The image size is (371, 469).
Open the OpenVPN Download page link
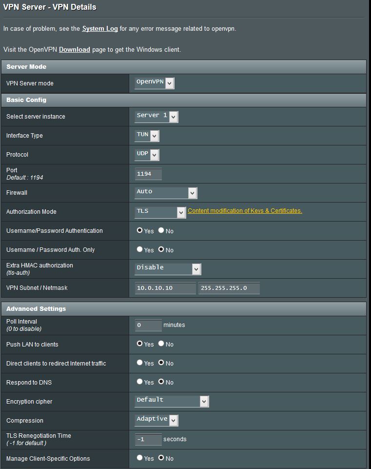tap(74, 50)
